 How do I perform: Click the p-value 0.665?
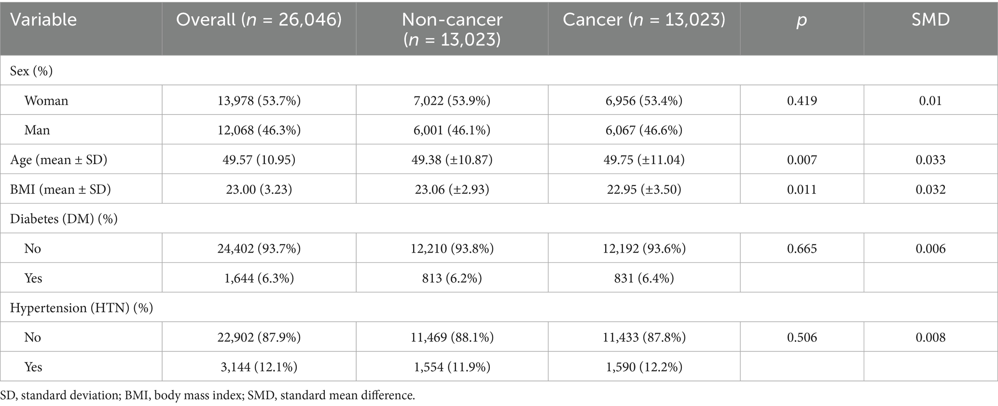pos(802,249)
